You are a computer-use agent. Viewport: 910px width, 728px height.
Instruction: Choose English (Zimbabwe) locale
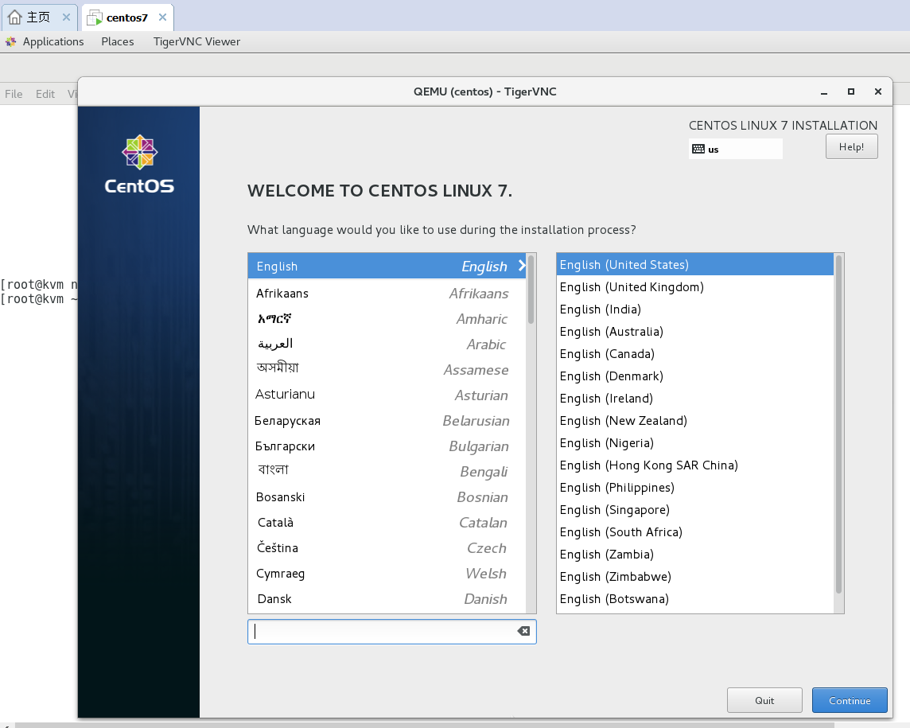(695, 577)
